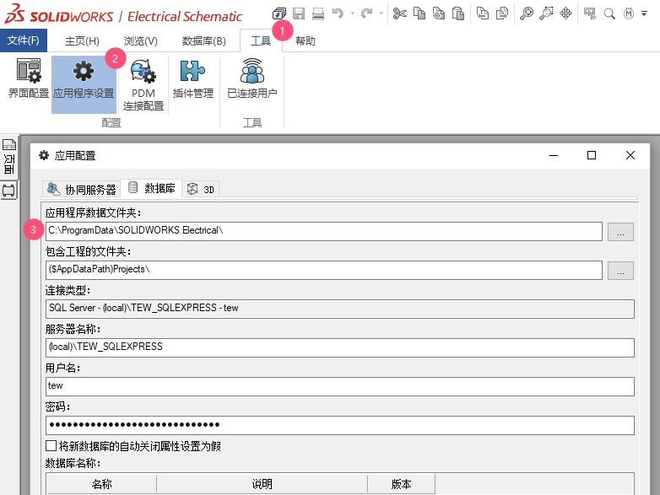
Task: Browse for 应用程序数据文件夹 with ... button
Action: point(620,231)
